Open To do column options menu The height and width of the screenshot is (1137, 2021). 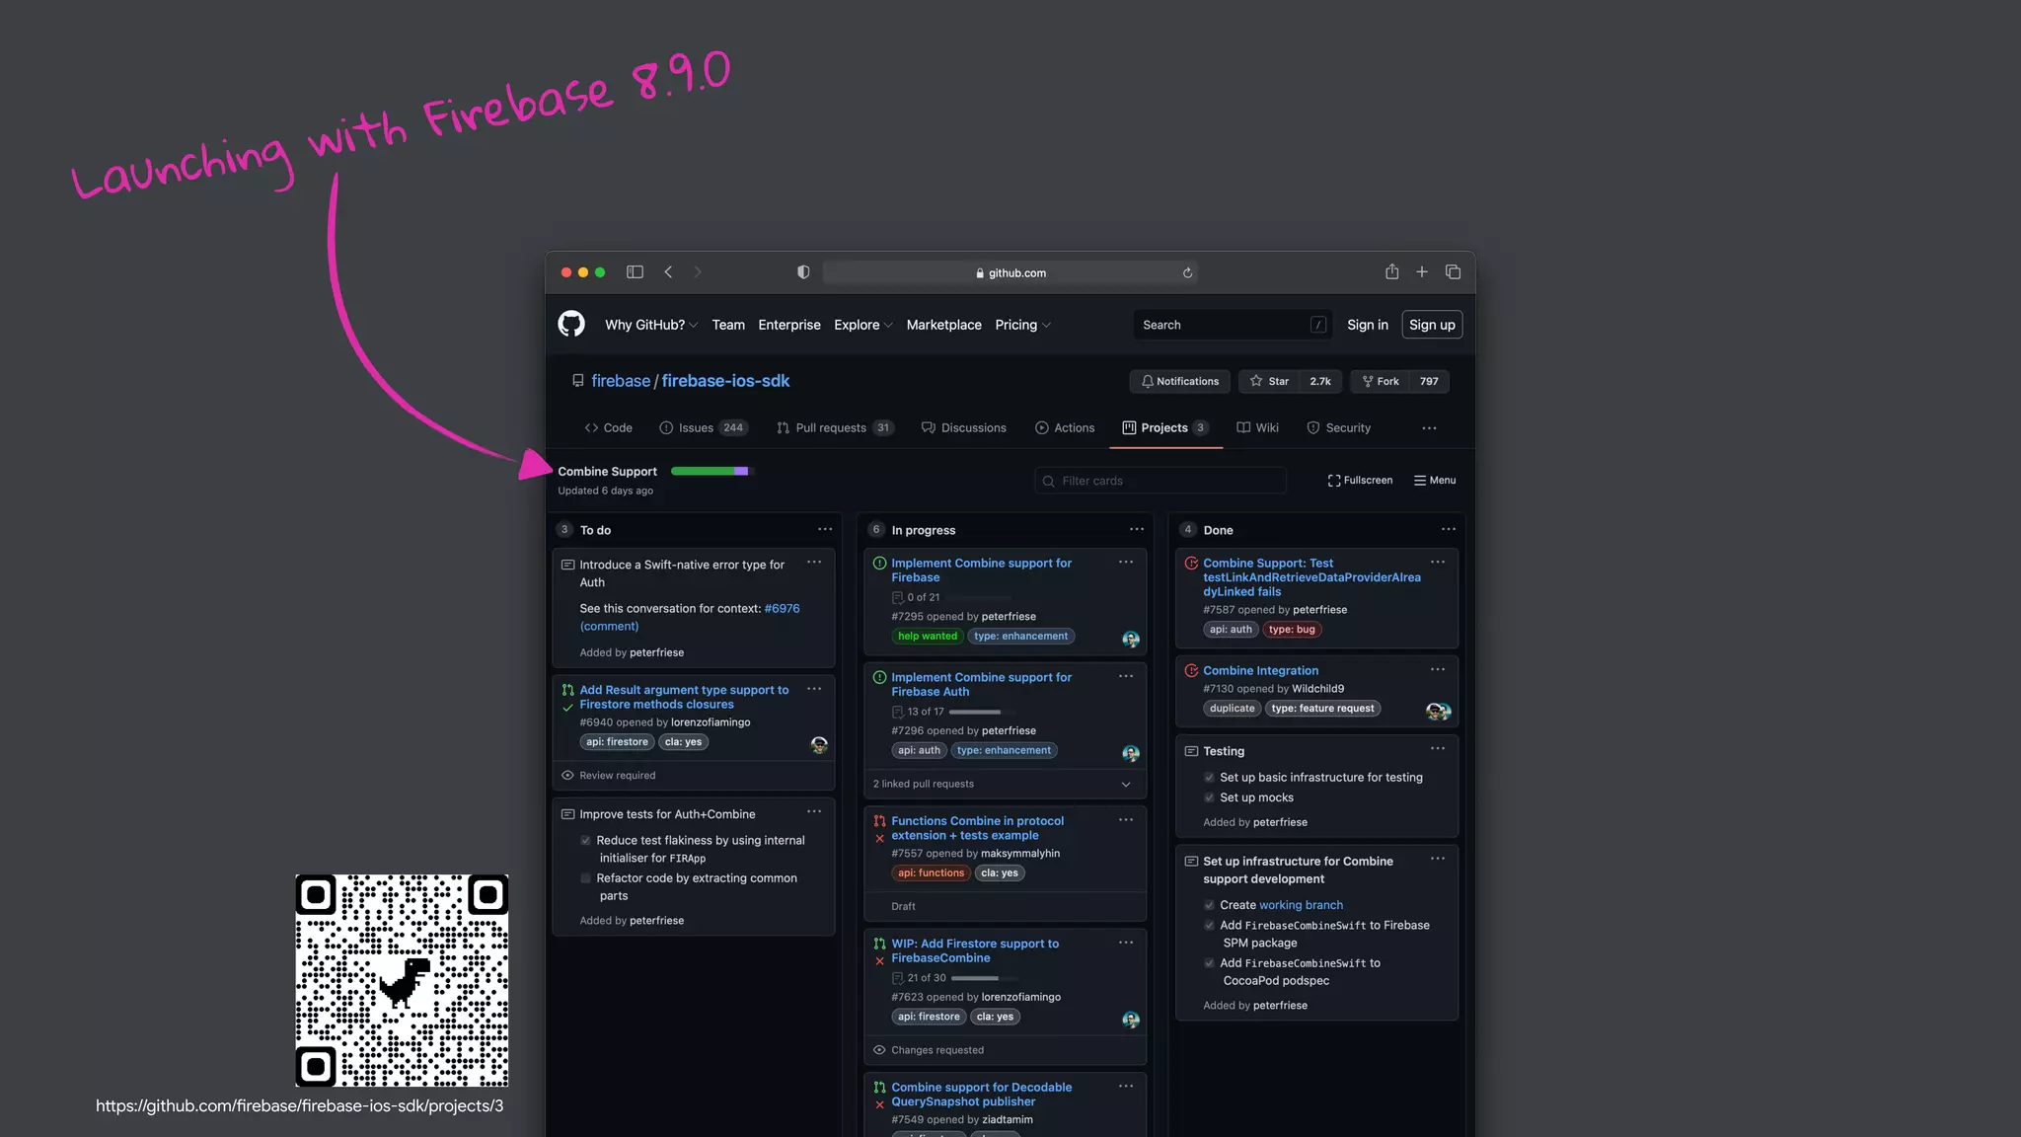click(825, 529)
